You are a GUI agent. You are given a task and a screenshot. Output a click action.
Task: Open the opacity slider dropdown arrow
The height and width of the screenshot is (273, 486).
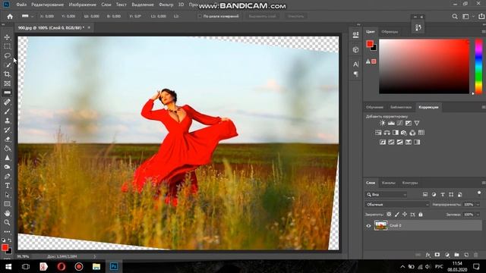pyautogui.click(x=478, y=205)
